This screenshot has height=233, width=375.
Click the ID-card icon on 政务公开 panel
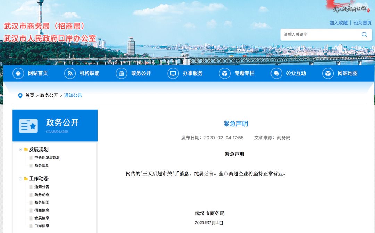pos(28,126)
